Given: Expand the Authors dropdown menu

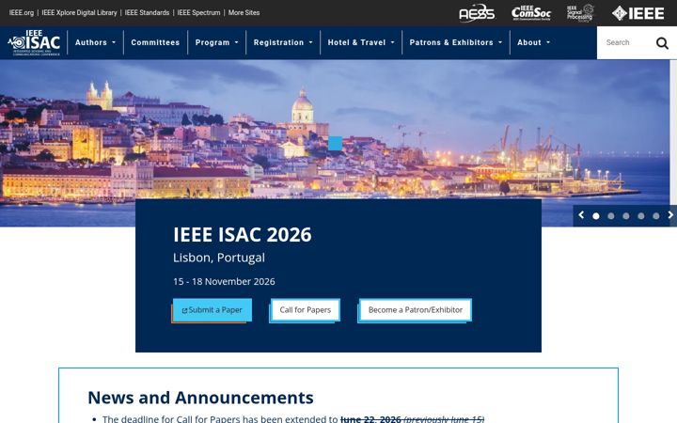Looking at the screenshot, I should [x=95, y=42].
